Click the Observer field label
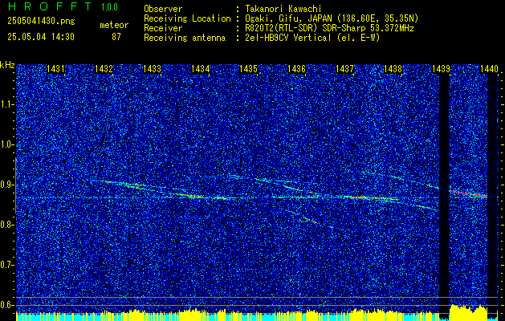The width and height of the screenshot is (505, 321). pyautogui.click(x=163, y=9)
